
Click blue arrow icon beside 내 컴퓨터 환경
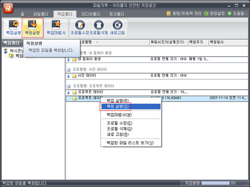pos(69,59)
